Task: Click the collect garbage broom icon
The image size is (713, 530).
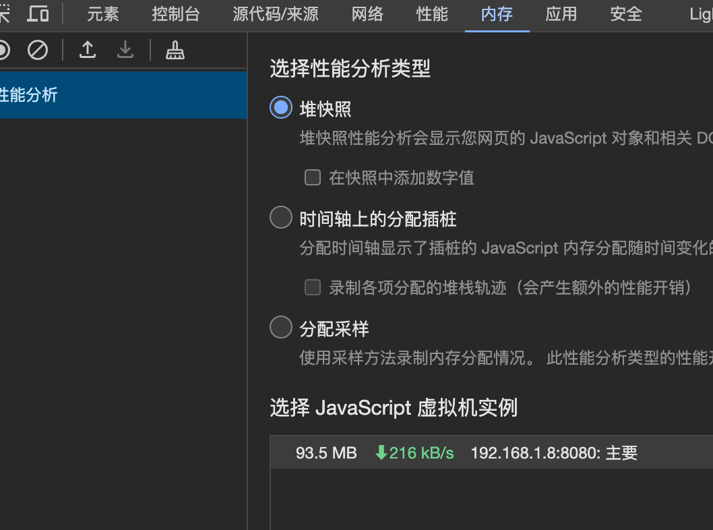Action: (x=175, y=50)
